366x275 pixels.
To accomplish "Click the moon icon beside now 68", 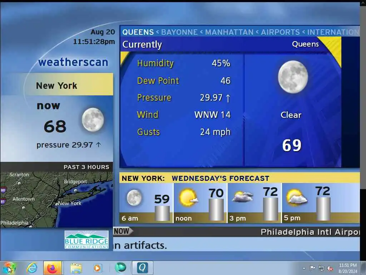I will pos(93,120).
